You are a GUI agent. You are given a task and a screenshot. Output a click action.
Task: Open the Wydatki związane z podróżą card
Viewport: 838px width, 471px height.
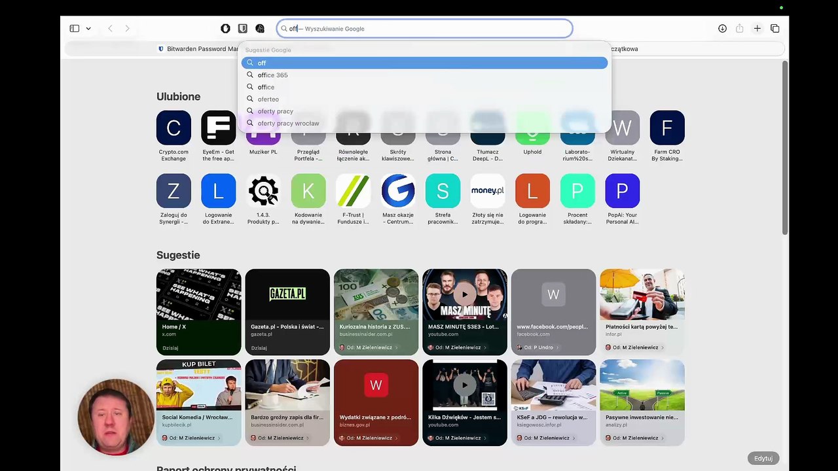[376, 402]
